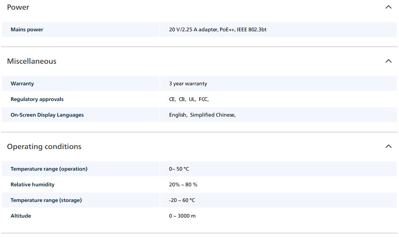Select the Warranty row label
399x237 pixels.
[x=22, y=83]
